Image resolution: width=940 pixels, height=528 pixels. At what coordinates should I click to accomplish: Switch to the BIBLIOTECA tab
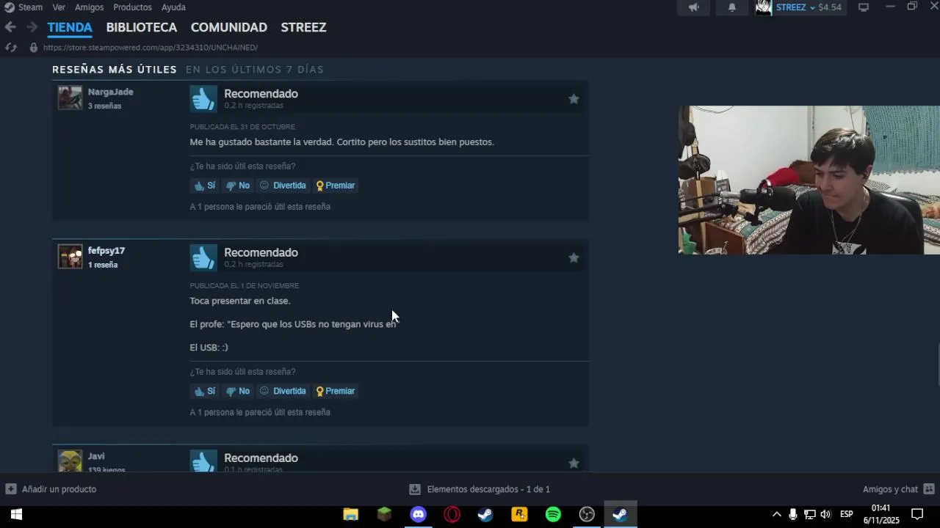tap(142, 27)
